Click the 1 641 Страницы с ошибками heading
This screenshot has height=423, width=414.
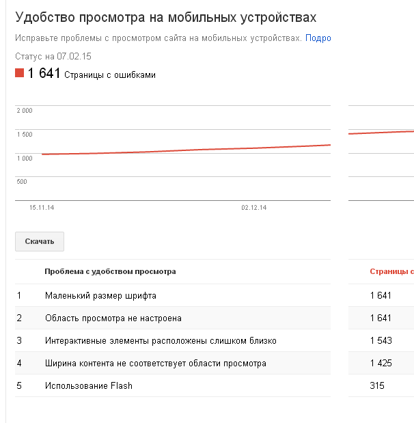coord(92,73)
